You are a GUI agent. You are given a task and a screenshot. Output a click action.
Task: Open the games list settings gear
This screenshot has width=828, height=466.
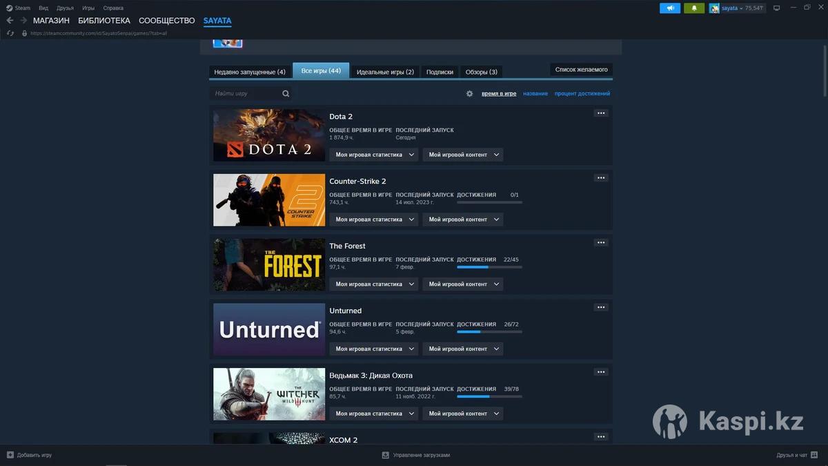pos(470,93)
